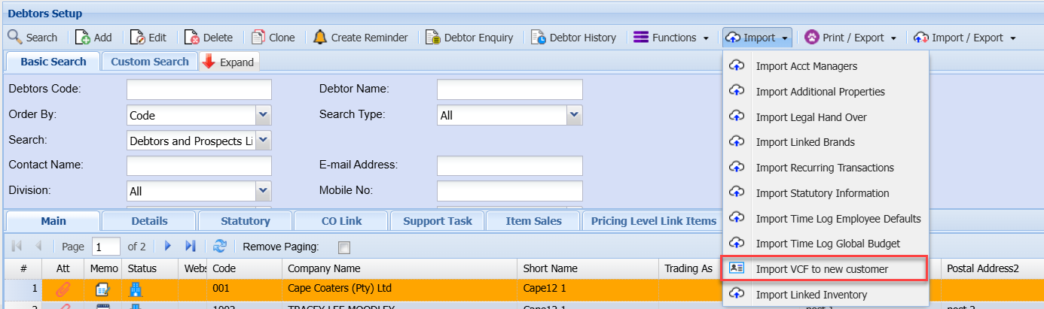Screen dimensions: 1044x309
Task: Select Import VCF to new customer
Action: (x=822, y=269)
